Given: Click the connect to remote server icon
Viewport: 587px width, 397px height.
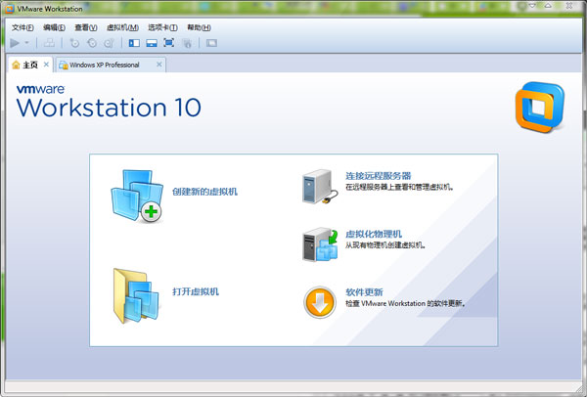Looking at the screenshot, I should coord(320,187).
